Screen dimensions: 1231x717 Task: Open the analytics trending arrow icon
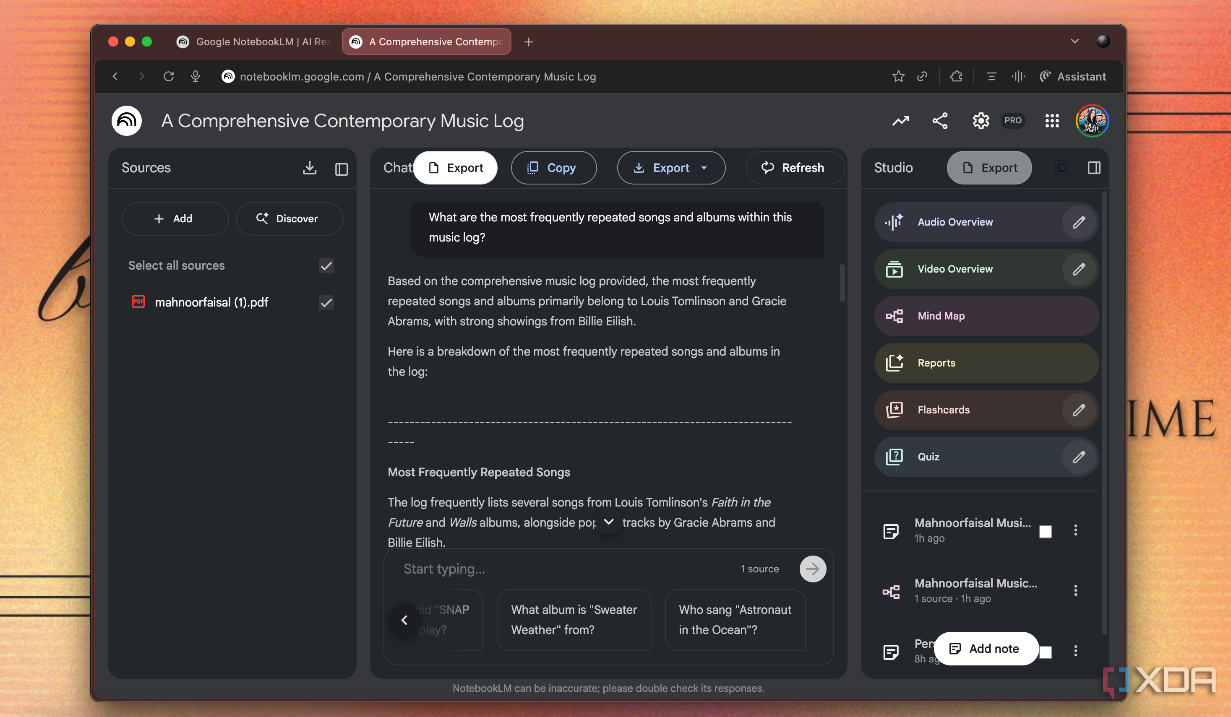point(900,121)
